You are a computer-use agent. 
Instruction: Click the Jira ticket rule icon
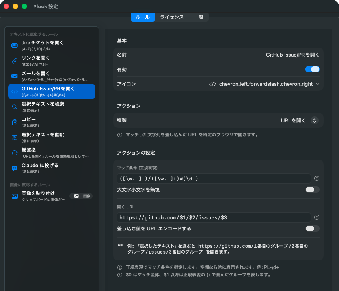15,46
